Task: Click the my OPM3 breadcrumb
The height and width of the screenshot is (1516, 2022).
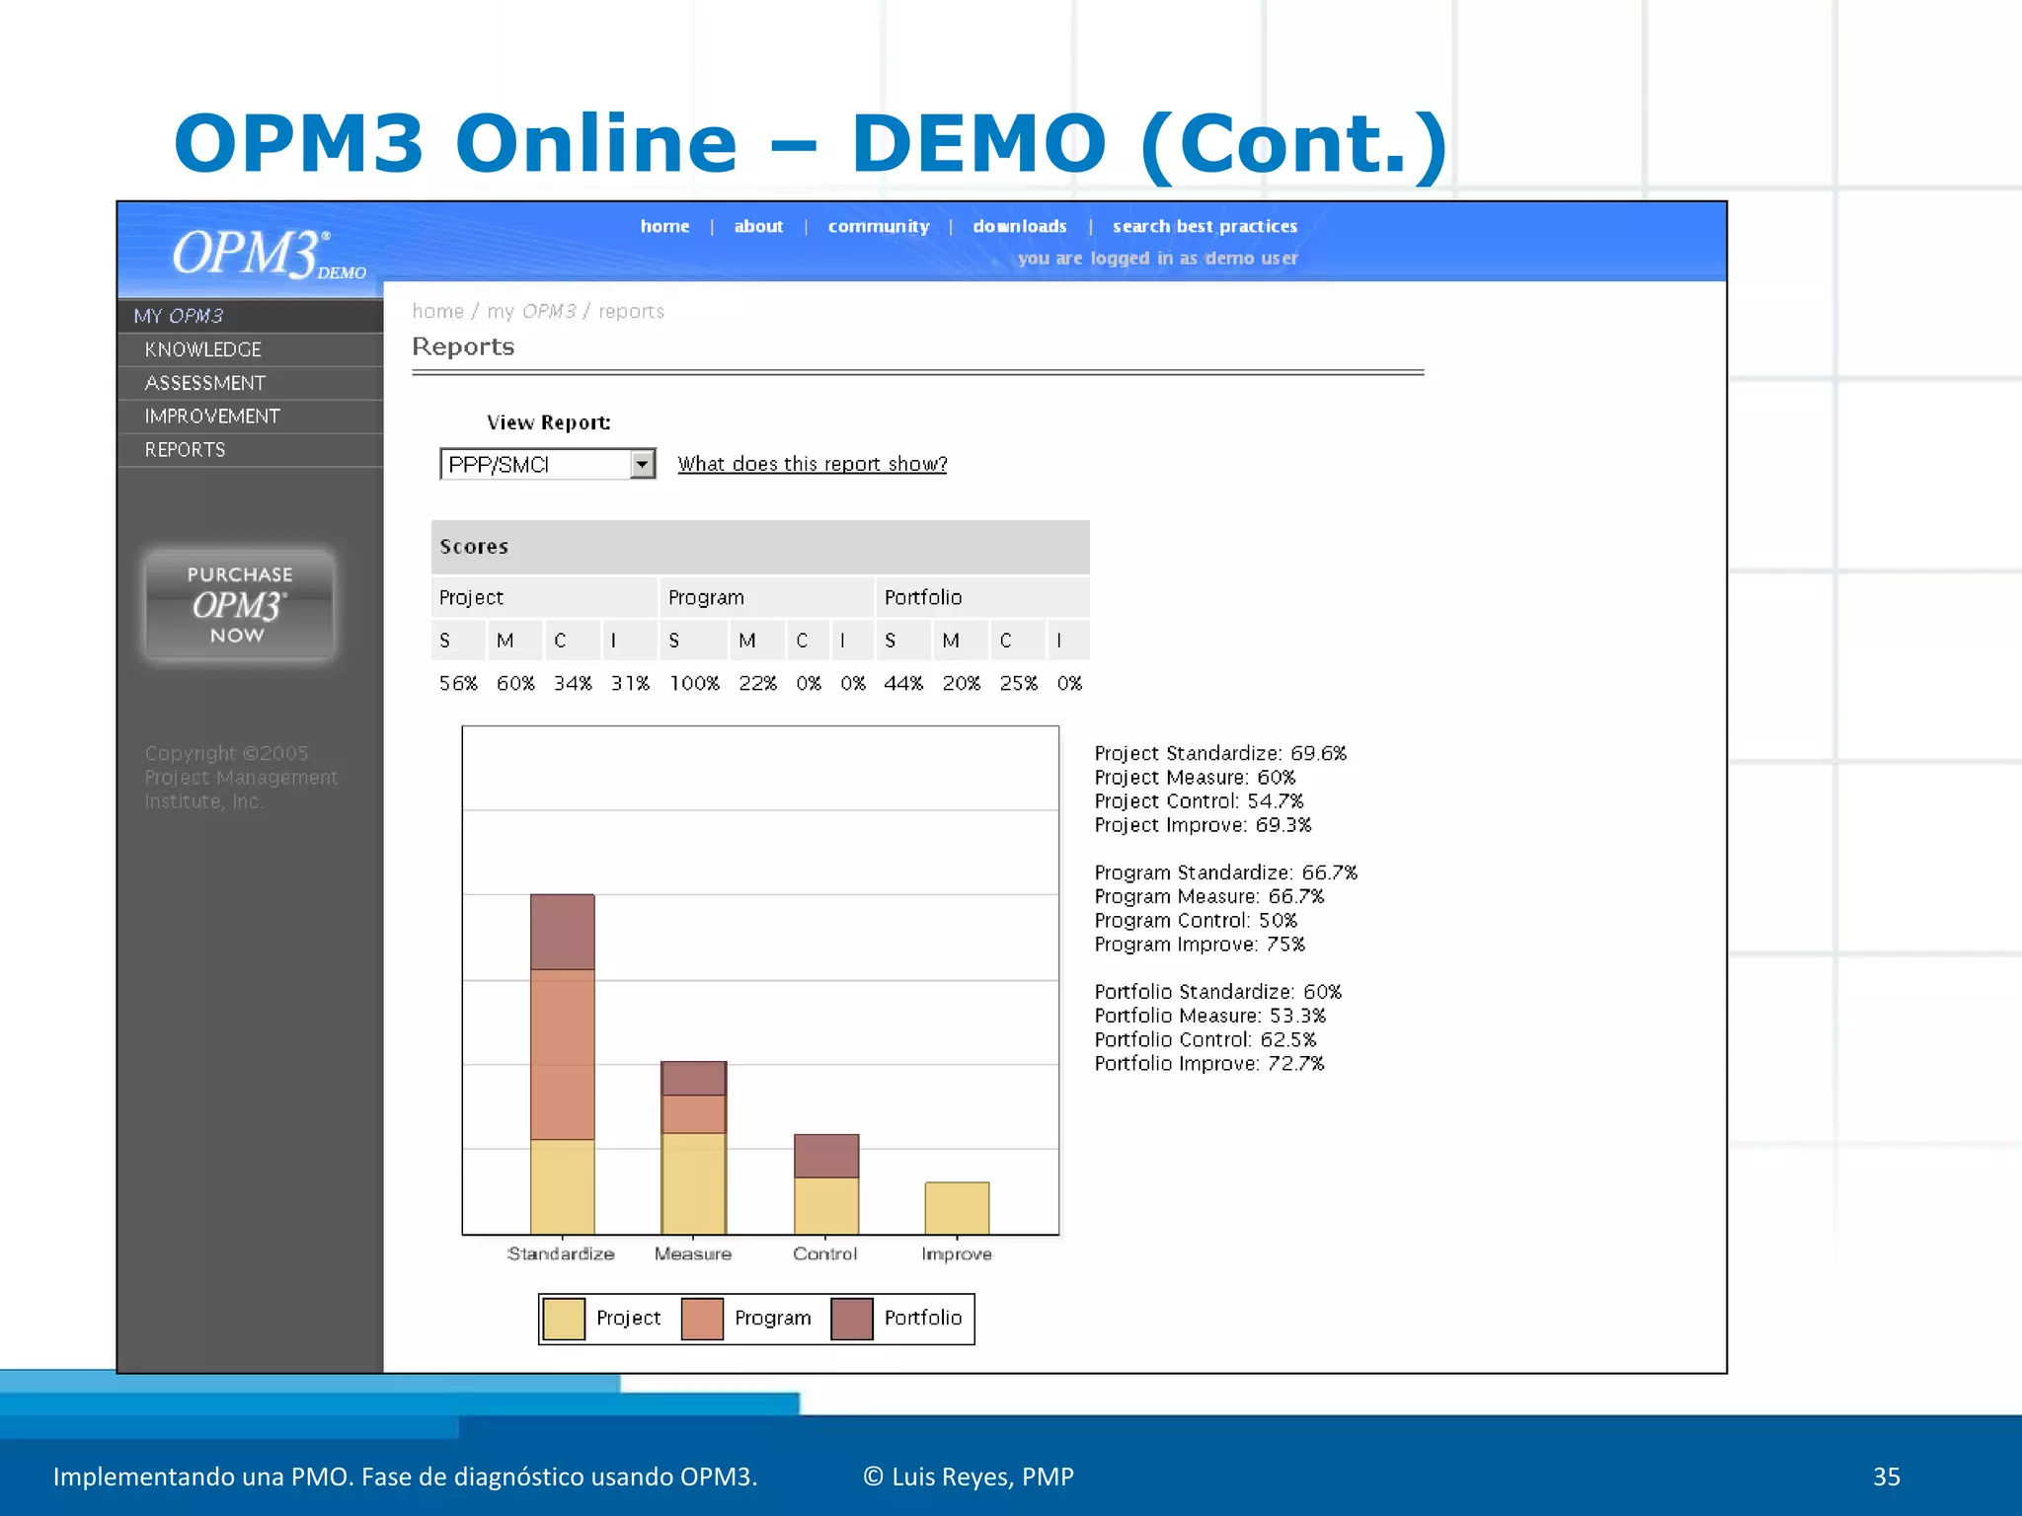Action: coord(531,311)
